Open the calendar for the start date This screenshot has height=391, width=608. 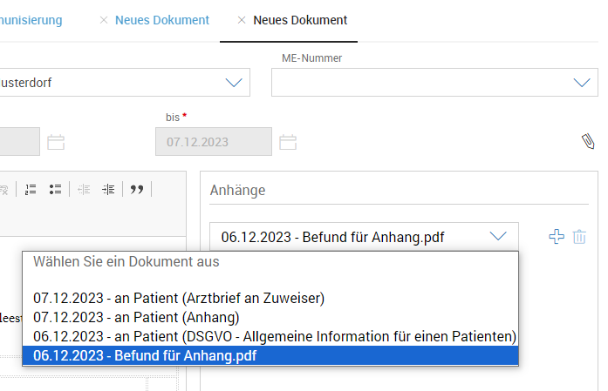coord(56,142)
